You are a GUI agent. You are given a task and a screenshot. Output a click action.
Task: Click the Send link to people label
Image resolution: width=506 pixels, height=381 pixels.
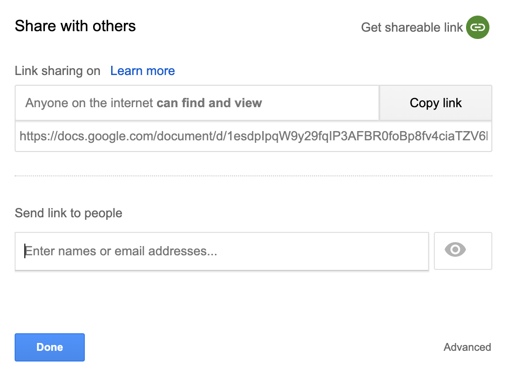(68, 213)
